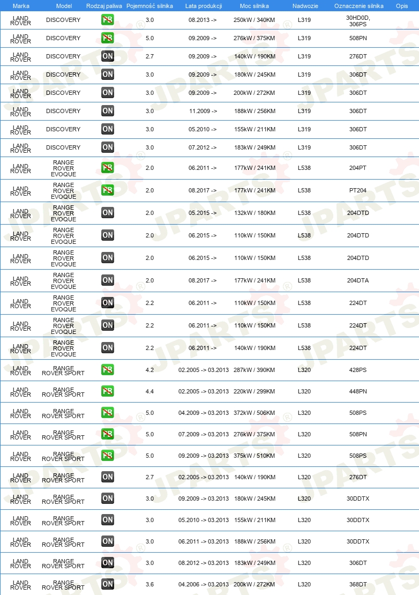Click the date range 07.2009 -> 03.2013

204,434
